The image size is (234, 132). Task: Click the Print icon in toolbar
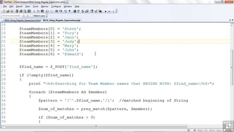coord(21,11)
